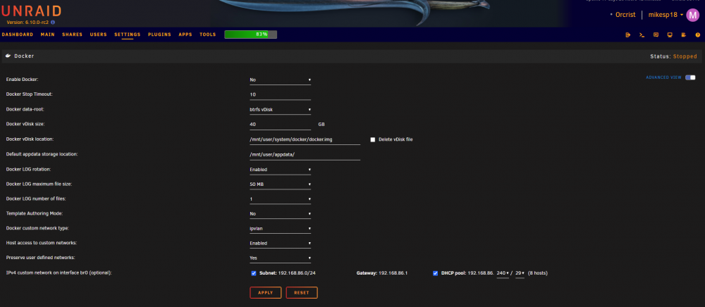
Task: Click the green 83% progress bar
Action: [250, 34]
